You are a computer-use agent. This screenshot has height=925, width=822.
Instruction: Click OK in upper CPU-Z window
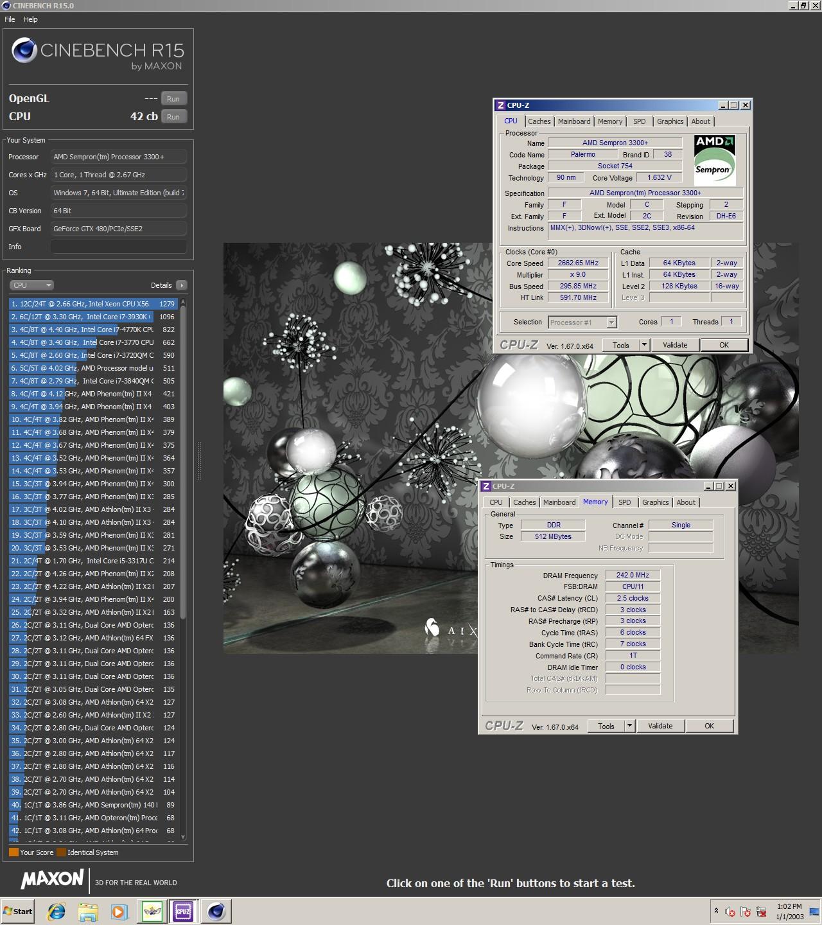pos(724,345)
